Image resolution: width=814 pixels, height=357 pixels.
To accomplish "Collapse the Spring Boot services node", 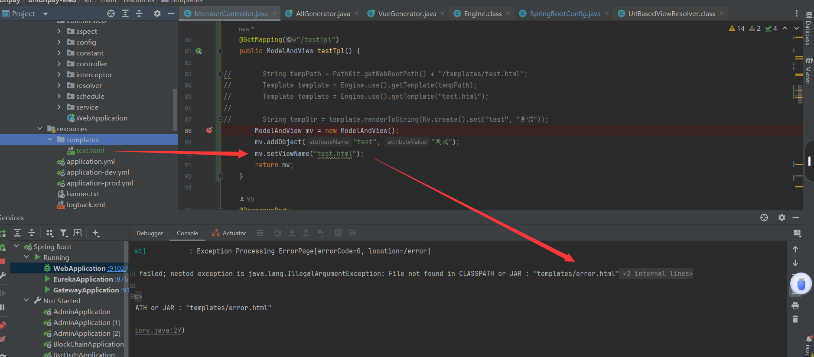I will tap(16, 247).
